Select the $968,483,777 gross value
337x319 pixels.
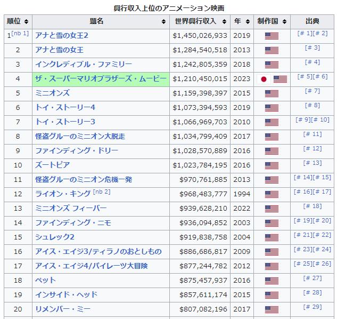pyautogui.click(x=203, y=194)
